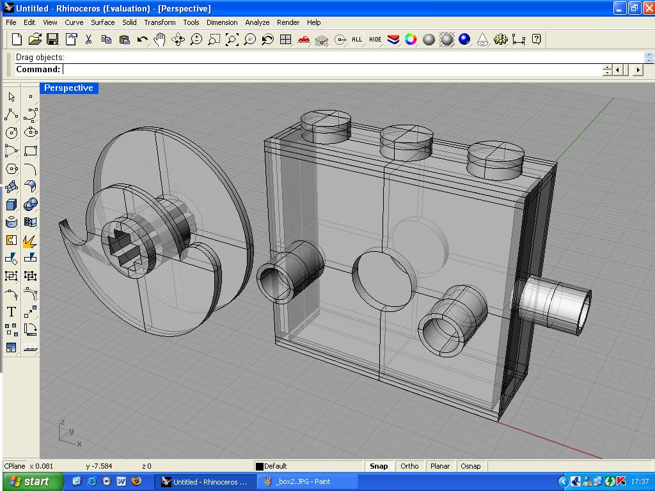
Task: Open the Transform menu
Action: [x=159, y=22]
